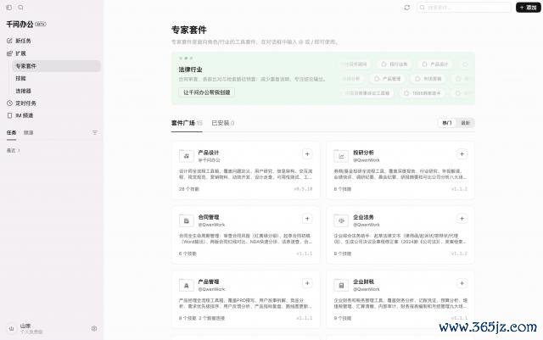Sort suites by 热门
This screenshot has width=543, height=340.
447,123
